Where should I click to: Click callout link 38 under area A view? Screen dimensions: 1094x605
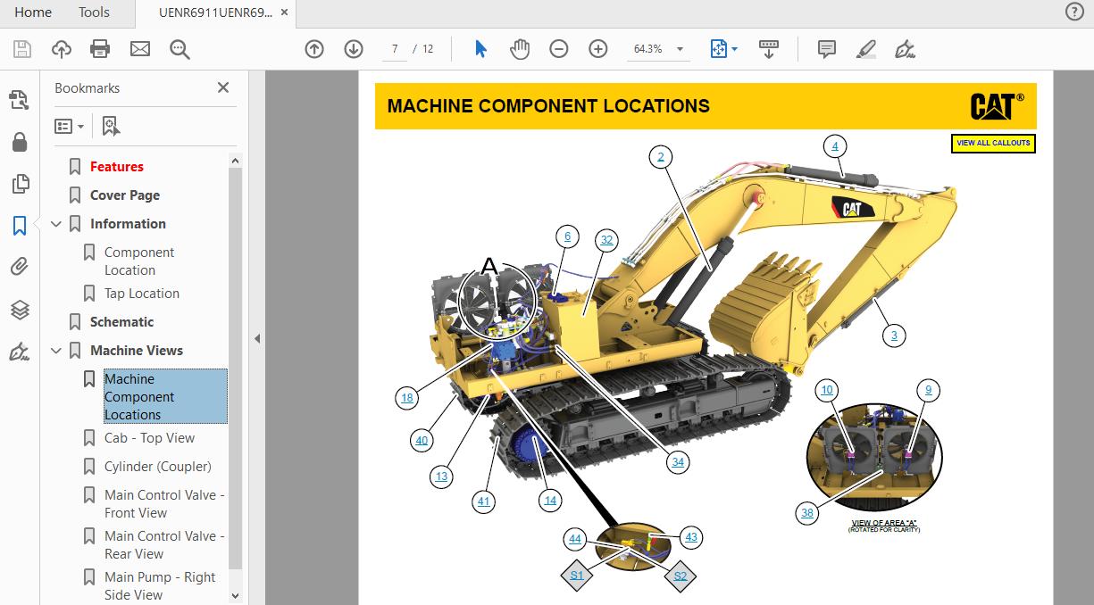tap(807, 512)
